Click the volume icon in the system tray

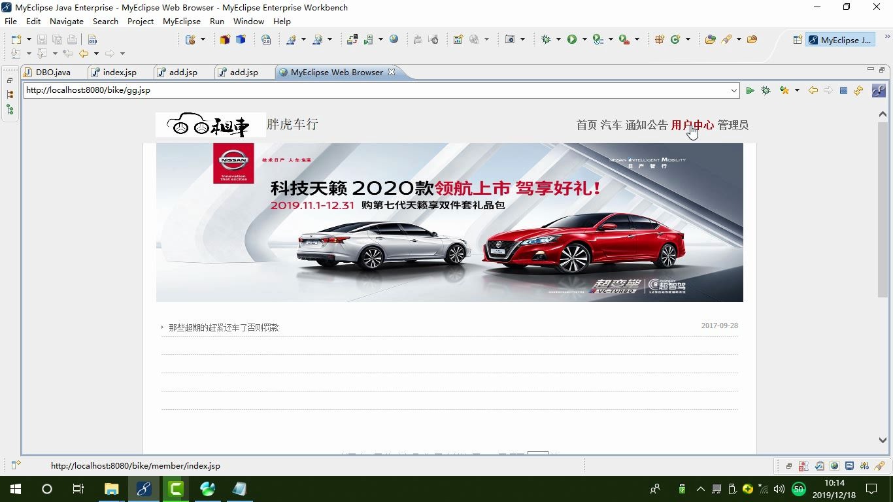pos(779,489)
